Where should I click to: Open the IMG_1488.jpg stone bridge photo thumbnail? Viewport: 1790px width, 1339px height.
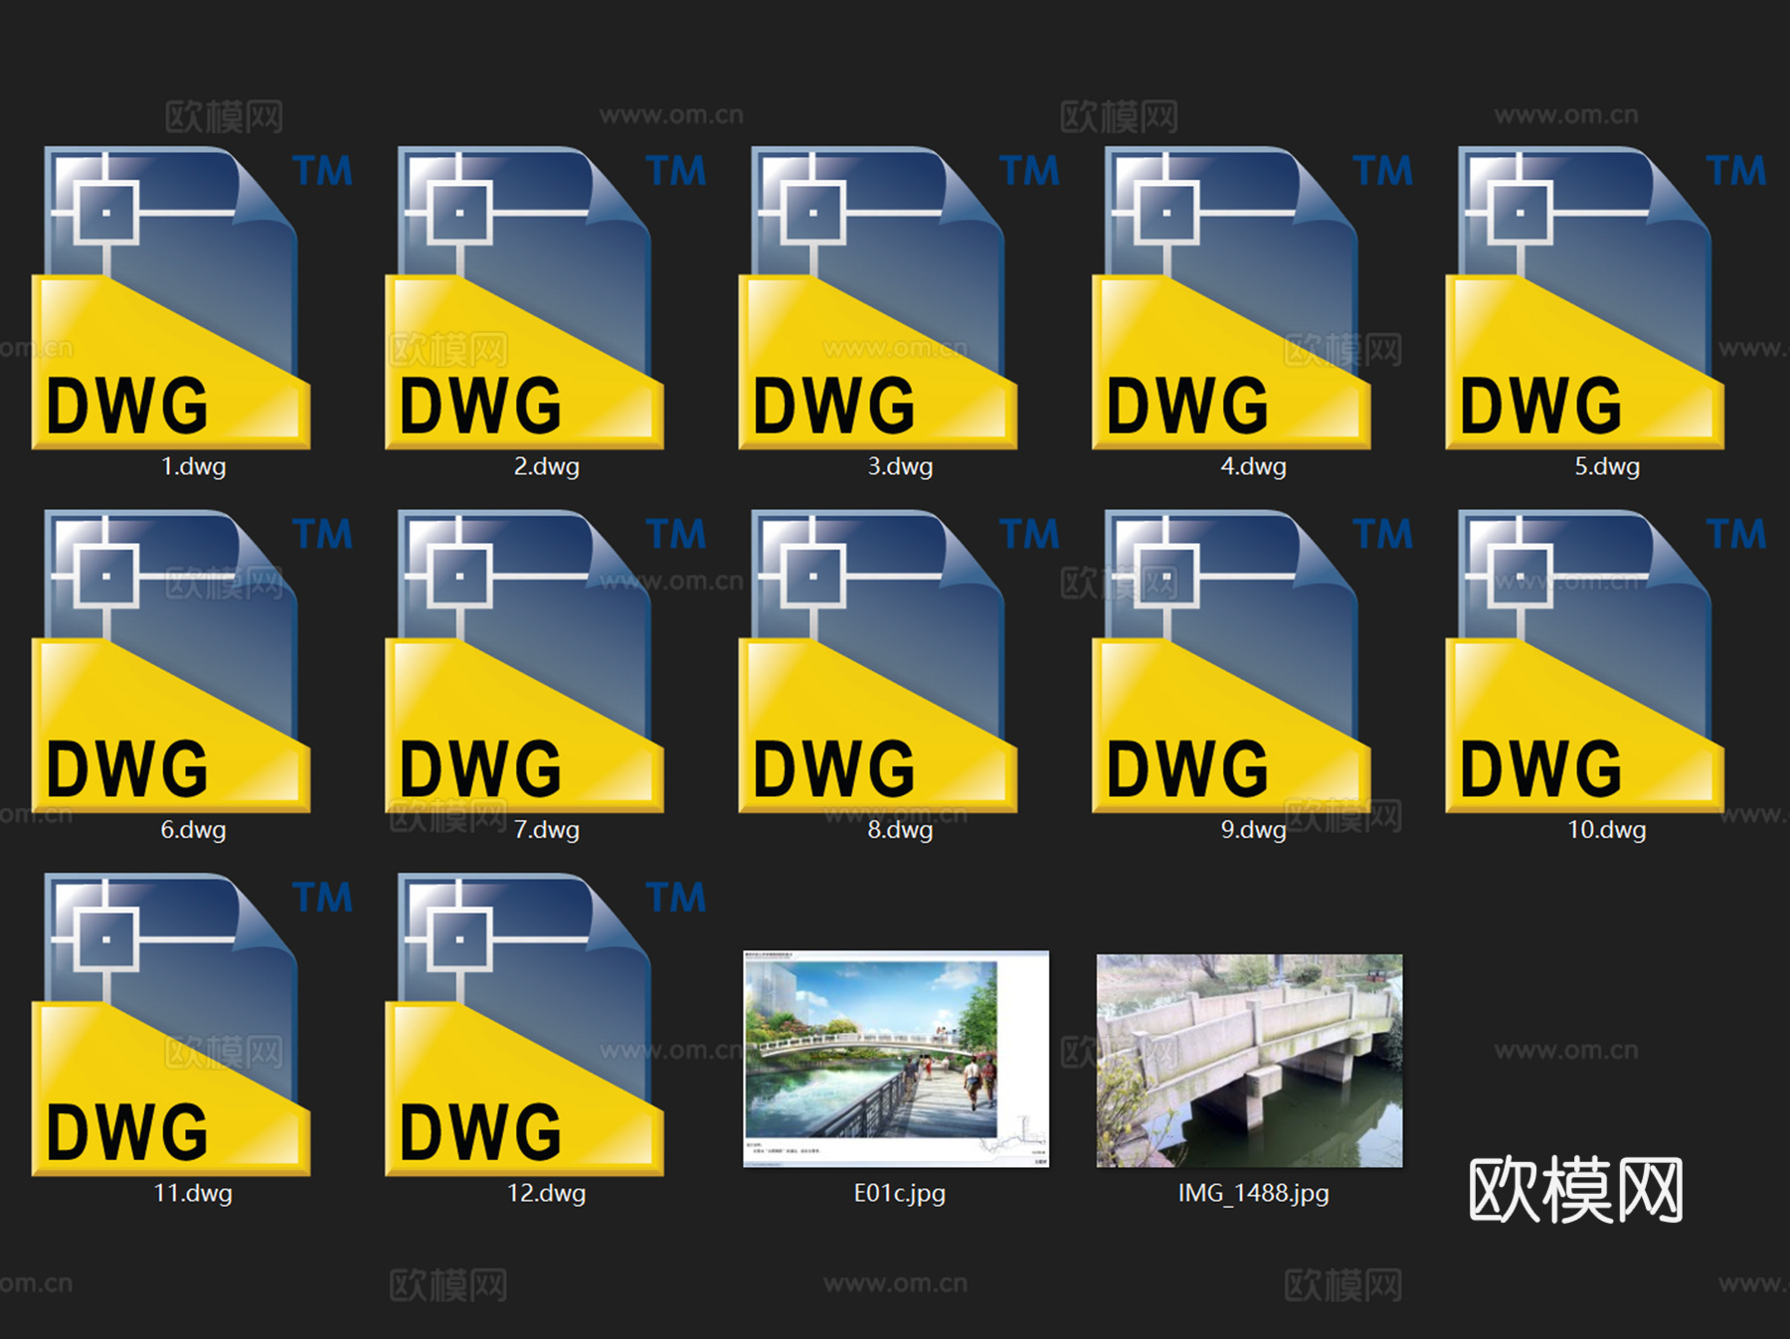coord(1250,1061)
